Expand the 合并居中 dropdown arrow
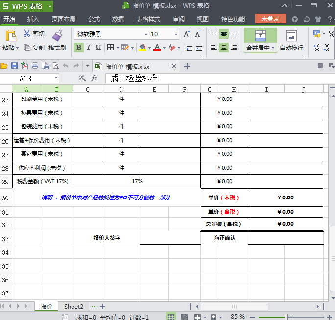Image resolution: width=335 pixels, height=320 pixels. coord(273,48)
